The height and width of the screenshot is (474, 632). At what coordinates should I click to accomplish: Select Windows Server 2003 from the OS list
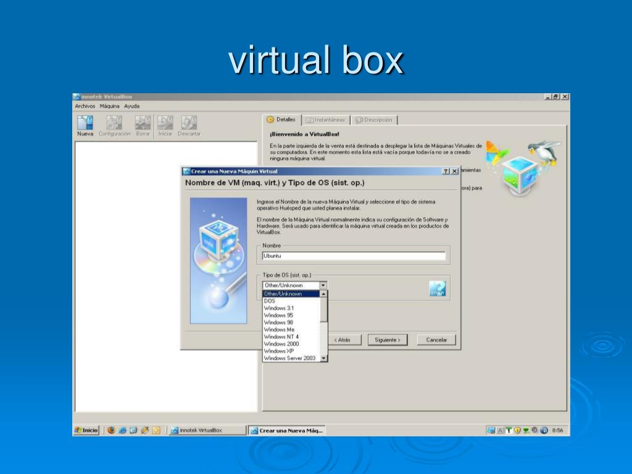click(291, 359)
